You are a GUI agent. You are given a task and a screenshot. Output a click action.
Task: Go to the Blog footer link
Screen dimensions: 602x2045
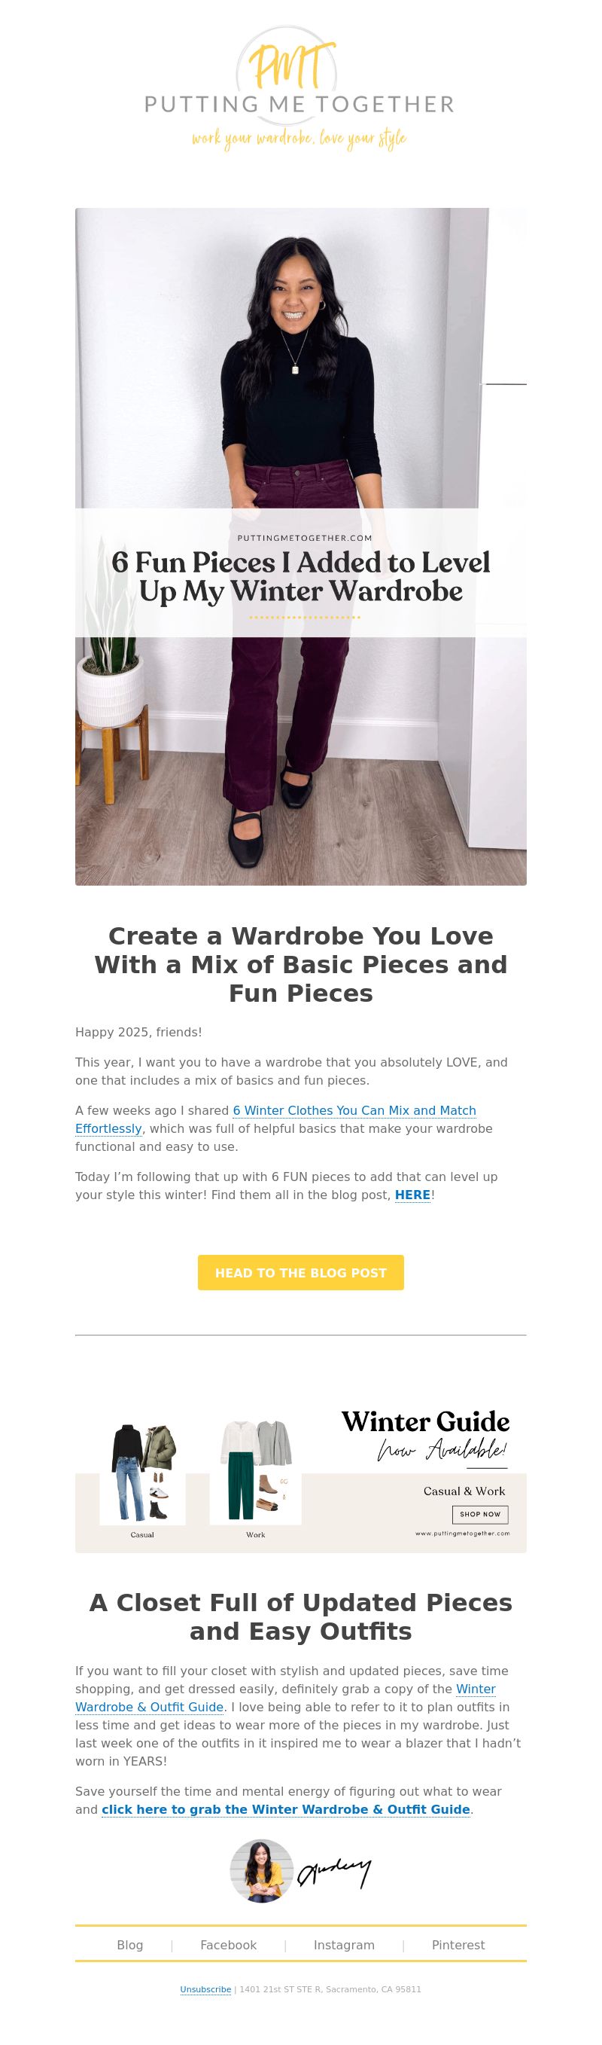click(130, 1945)
